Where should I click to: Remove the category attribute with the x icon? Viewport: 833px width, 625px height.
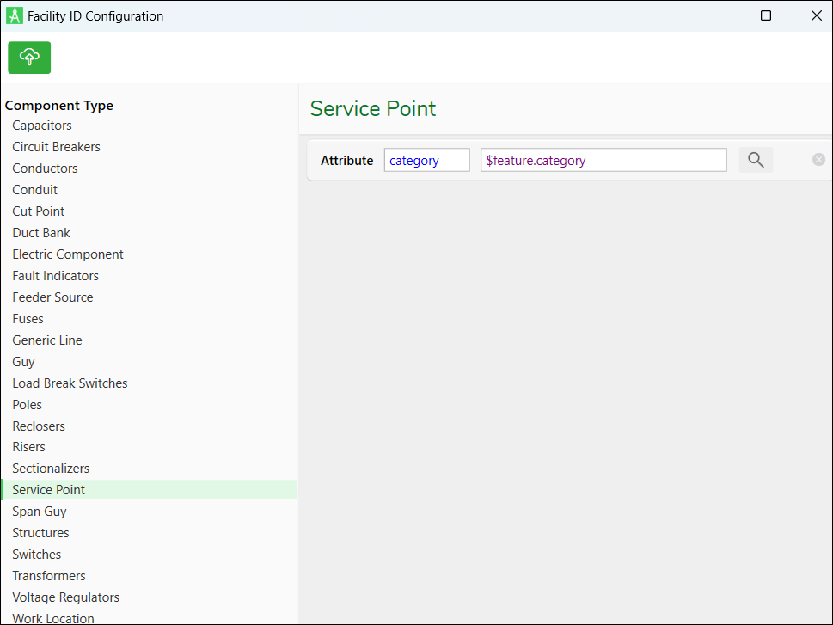pos(818,159)
